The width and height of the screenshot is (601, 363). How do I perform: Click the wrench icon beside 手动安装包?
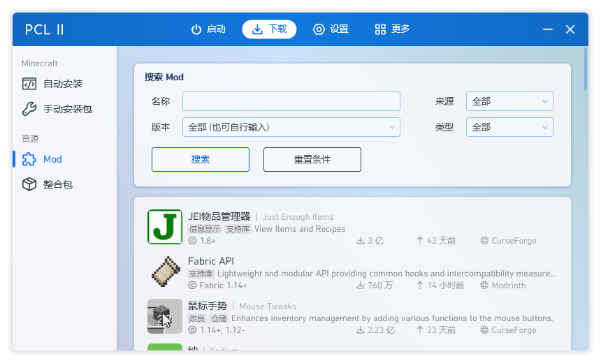[x=29, y=109]
